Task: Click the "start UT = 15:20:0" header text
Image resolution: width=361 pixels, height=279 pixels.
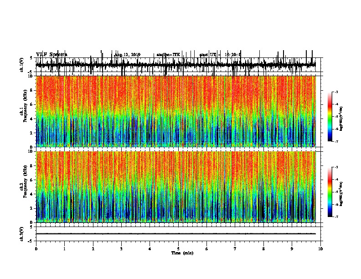Action: click(x=220, y=55)
